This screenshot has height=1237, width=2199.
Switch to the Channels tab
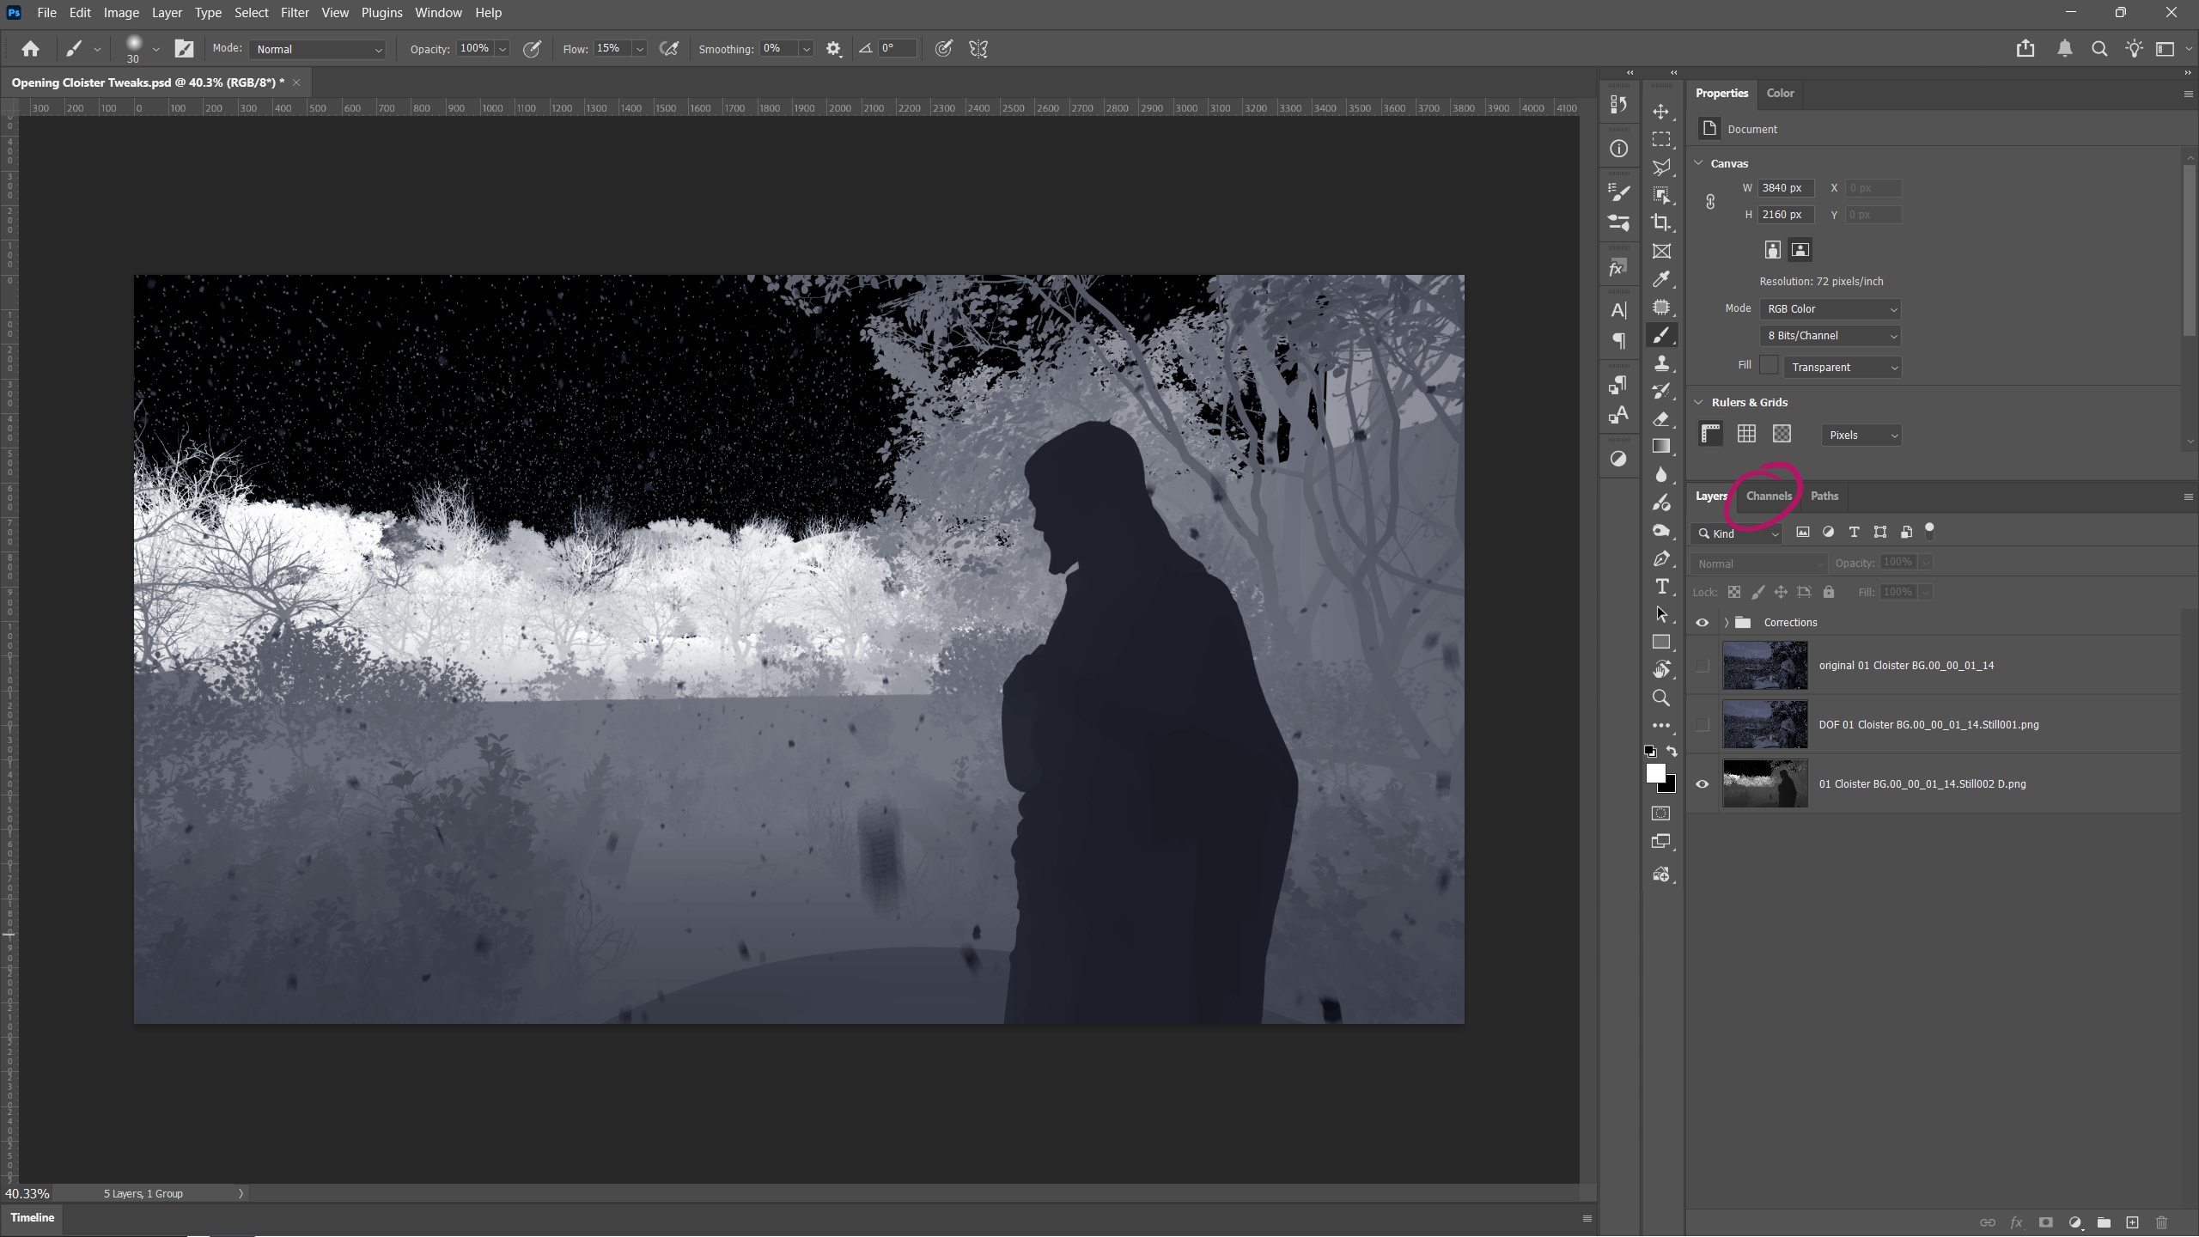pos(1769,496)
